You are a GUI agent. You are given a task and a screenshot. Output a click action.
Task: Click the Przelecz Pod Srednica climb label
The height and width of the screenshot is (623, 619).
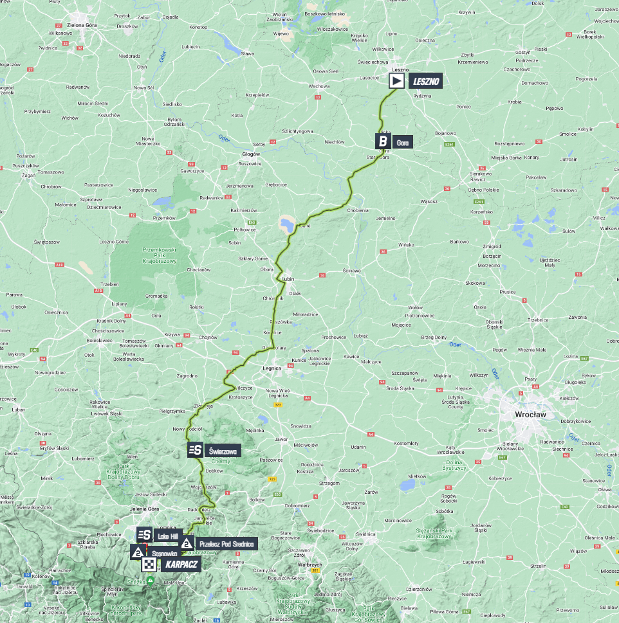pos(226,544)
